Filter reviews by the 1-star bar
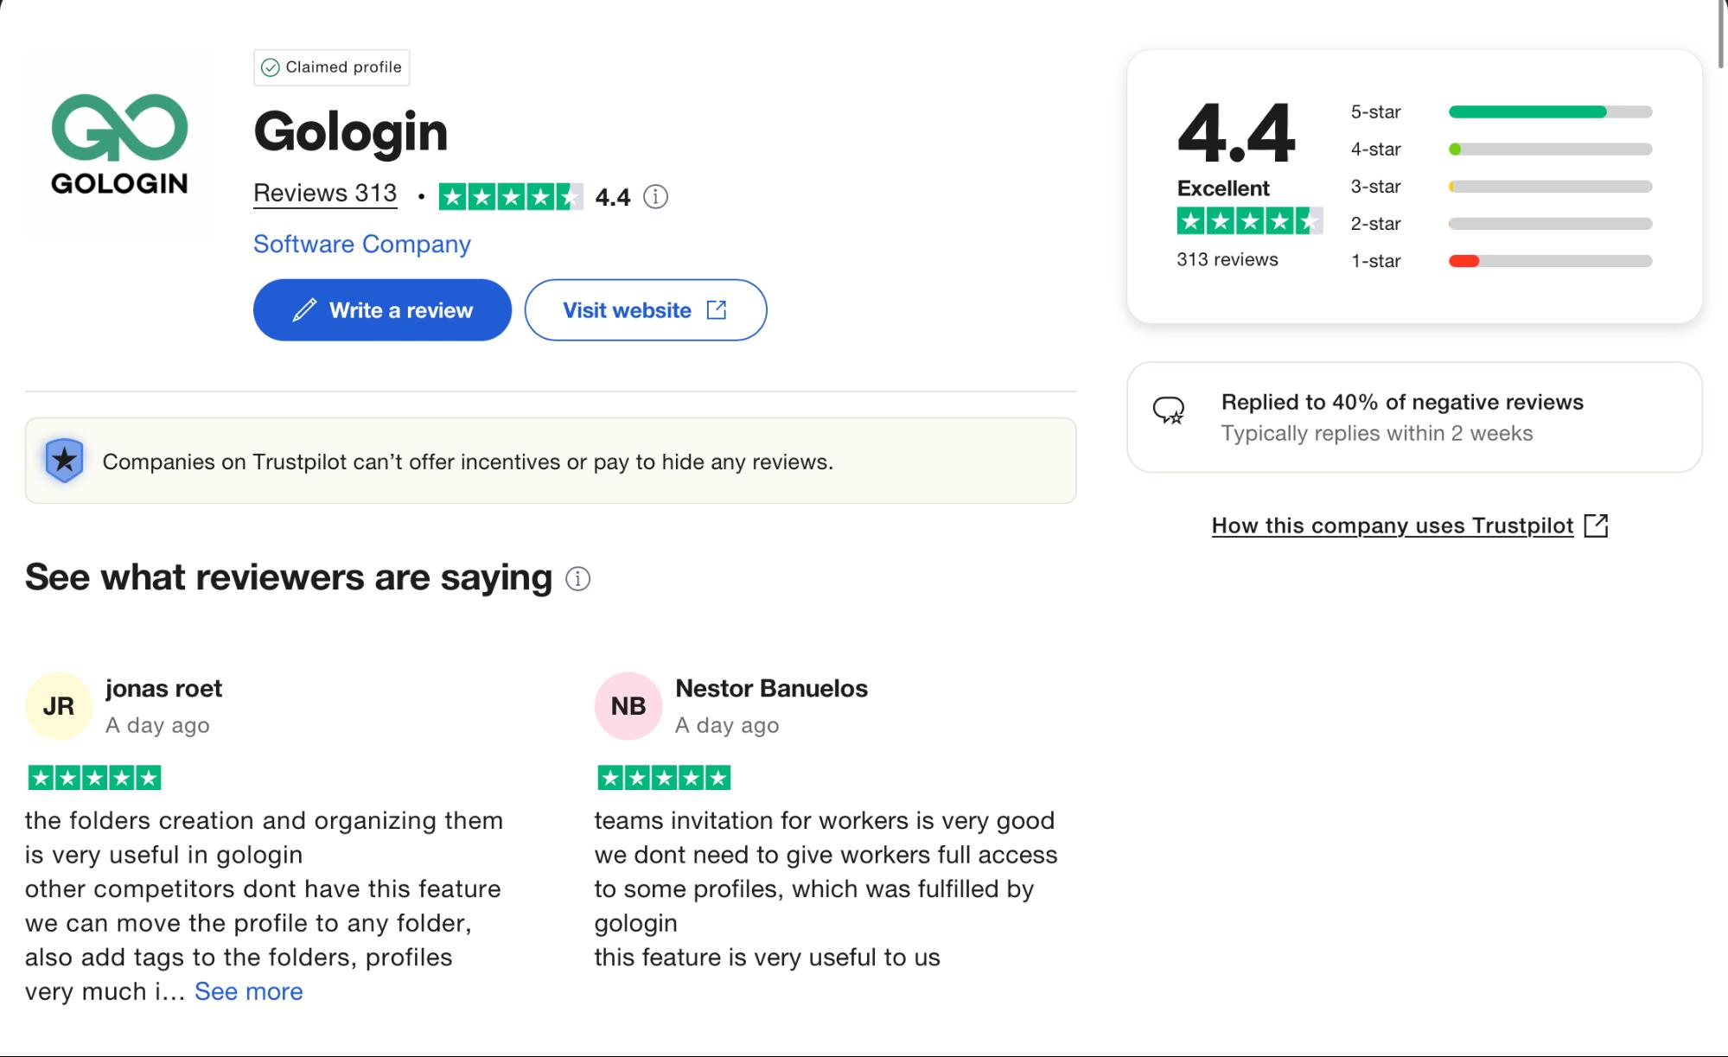Image resolution: width=1728 pixels, height=1057 pixels. 1550,260
